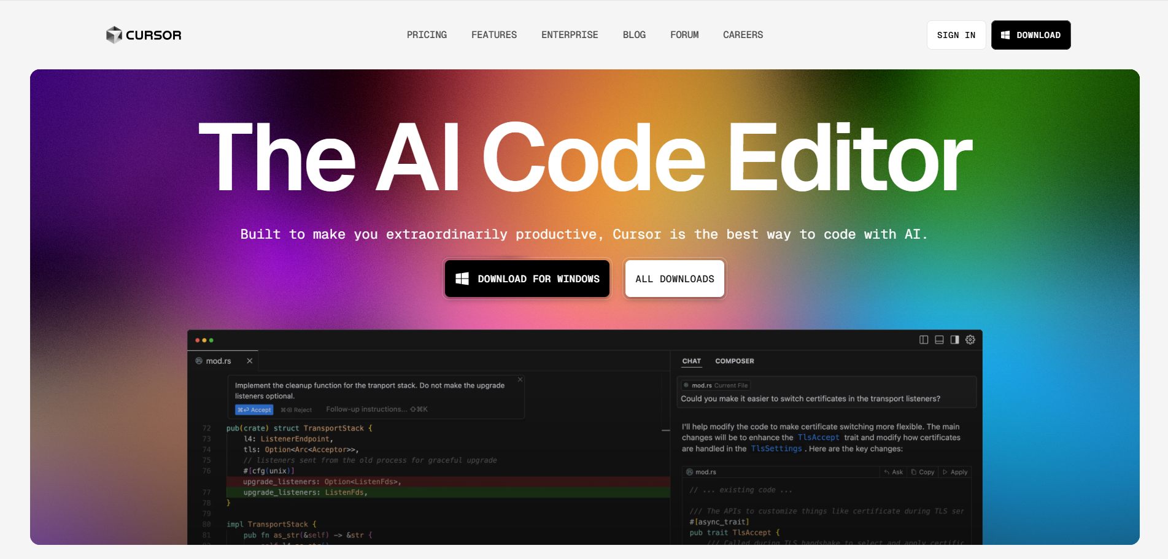Visit the Blog

(634, 35)
